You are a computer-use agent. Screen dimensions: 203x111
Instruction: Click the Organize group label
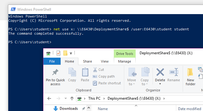153,90
